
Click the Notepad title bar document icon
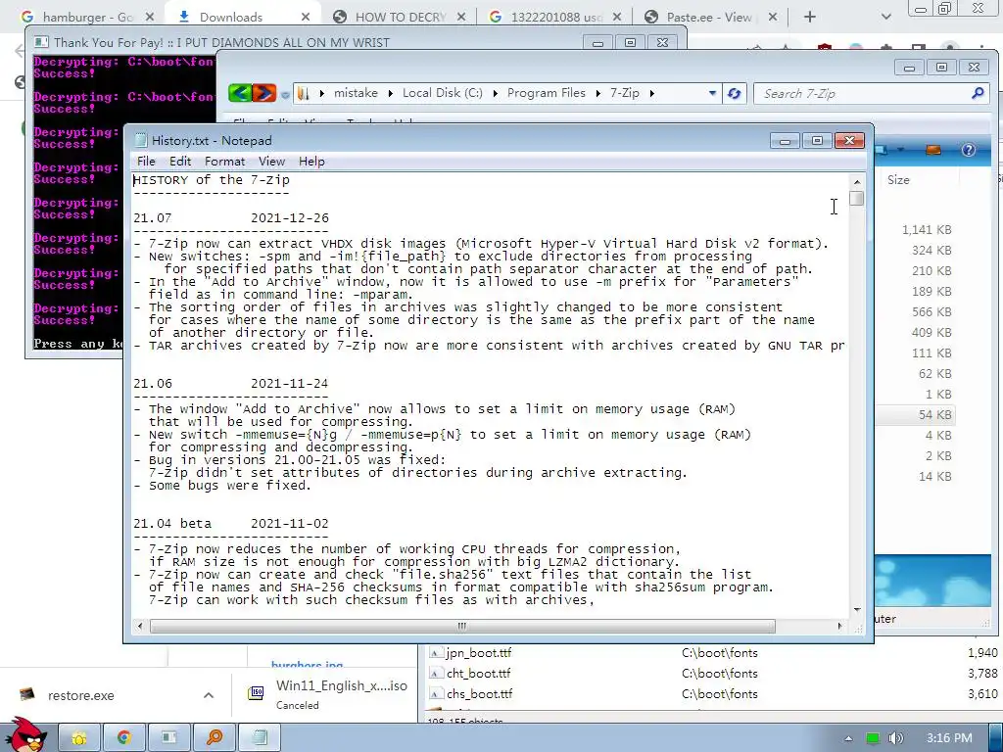pos(141,141)
